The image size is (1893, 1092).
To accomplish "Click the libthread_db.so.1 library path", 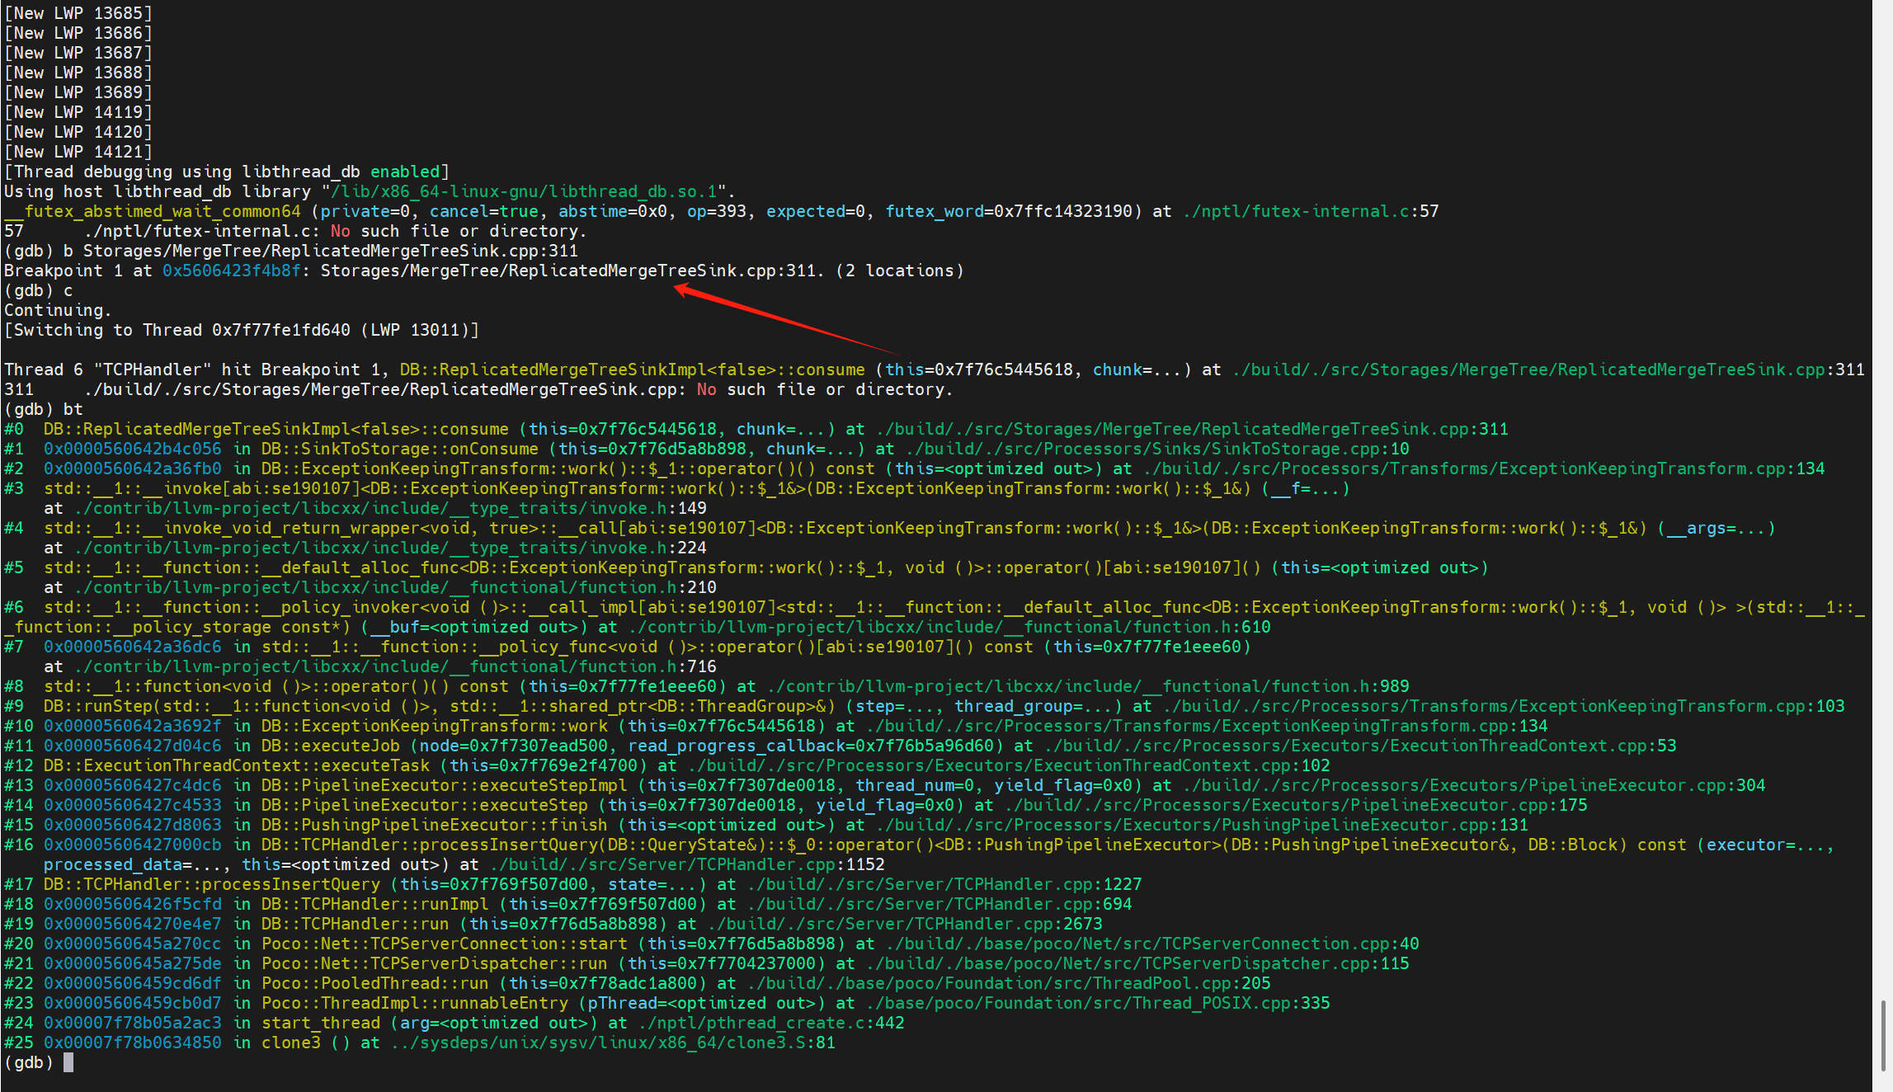I will coord(524,191).
